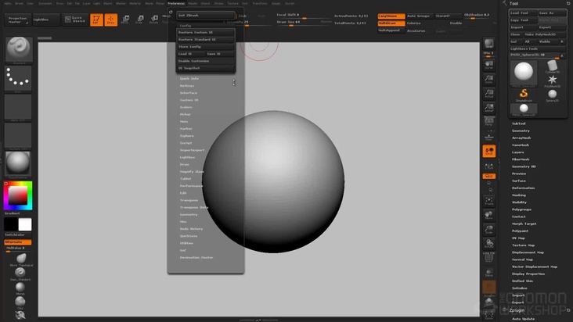Click the Zoom canvas icon
The image size is (573, 322).
[x=489, y=79]
